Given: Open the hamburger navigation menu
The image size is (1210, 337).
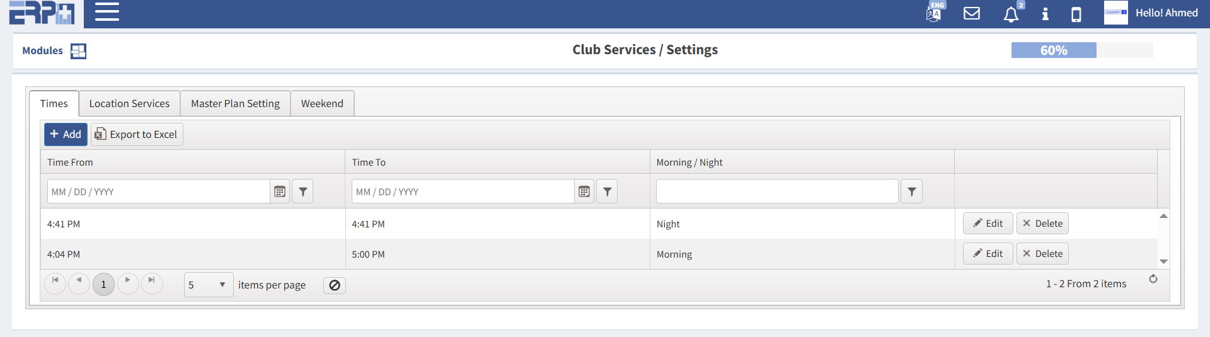Looking at the screenshot, I should tap(107, 12).
